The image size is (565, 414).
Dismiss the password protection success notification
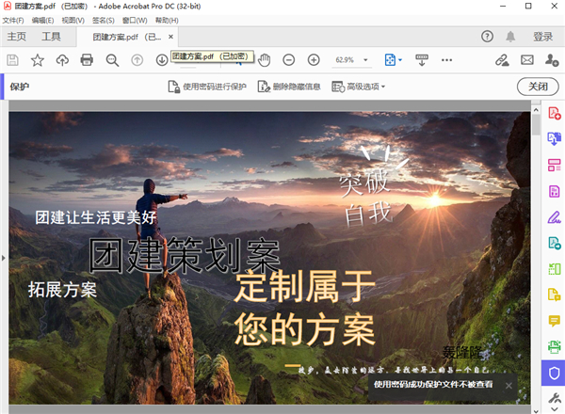tap(508, 386)
